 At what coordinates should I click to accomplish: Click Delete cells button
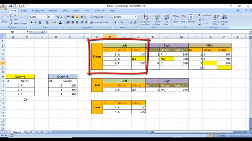click(x=183, y=19)
